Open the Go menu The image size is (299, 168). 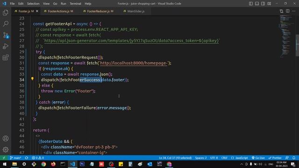pyautogui.click(x=55, y=4)
